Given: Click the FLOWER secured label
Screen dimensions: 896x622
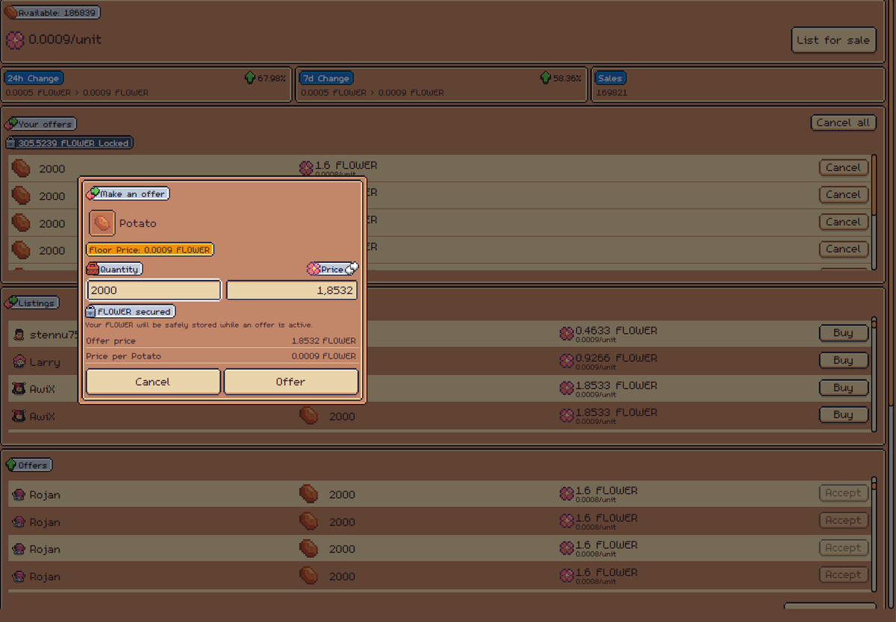Looking at the screenshot, I should tap(131, 311).
